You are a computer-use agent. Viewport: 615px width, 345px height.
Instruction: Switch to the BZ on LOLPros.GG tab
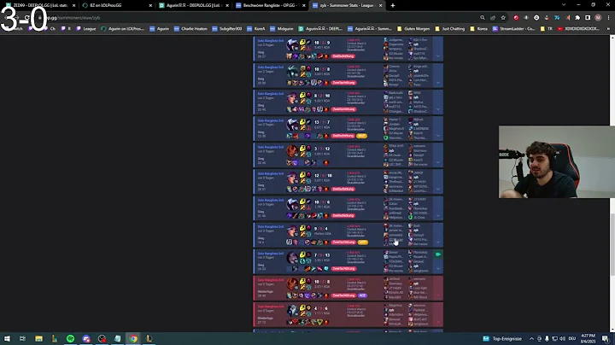tap(117, 5)
